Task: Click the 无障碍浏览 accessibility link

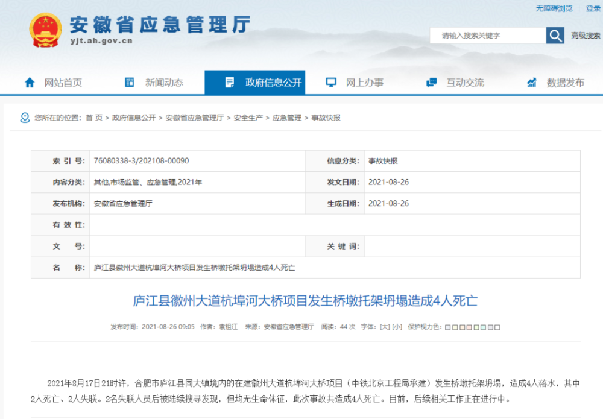Action: point(554,8)
